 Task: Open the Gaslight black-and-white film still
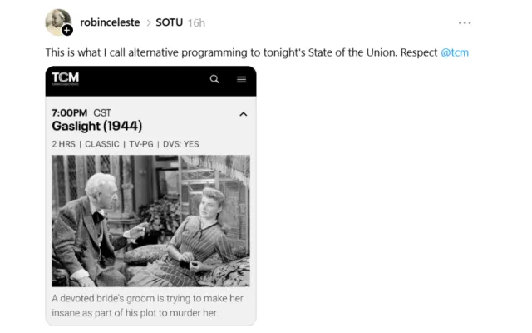pos(150,221)
